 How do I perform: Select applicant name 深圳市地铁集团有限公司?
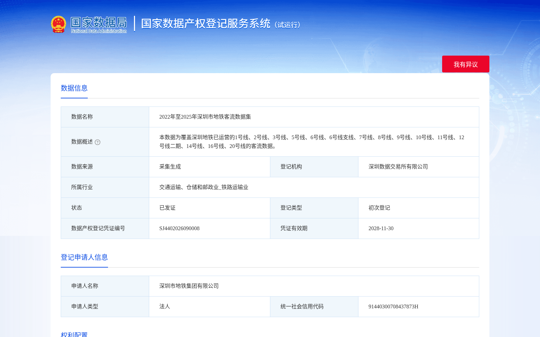[189, 286]
